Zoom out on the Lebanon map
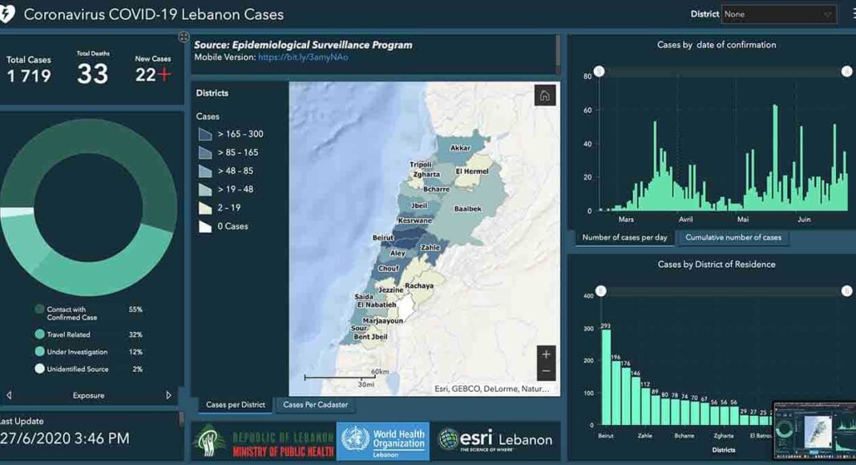 546,371
